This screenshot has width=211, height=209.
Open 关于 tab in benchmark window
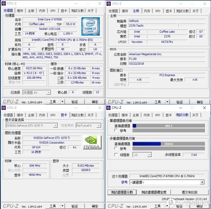point(195,115)
